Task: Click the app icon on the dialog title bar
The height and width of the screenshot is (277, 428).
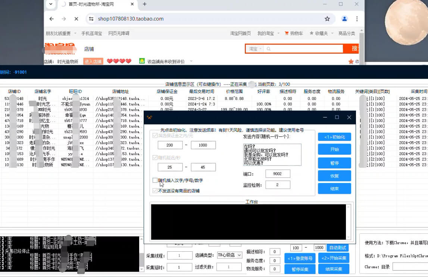Action: 149,117
